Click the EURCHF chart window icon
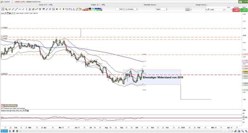 click(x=1, y=2)
